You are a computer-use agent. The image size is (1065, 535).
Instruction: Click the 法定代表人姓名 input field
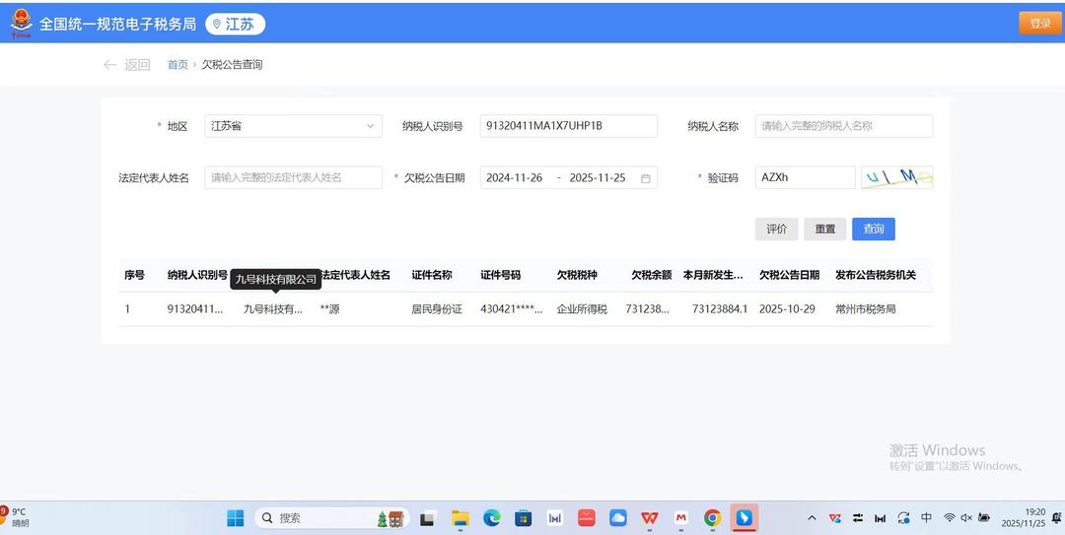[293, 177]
